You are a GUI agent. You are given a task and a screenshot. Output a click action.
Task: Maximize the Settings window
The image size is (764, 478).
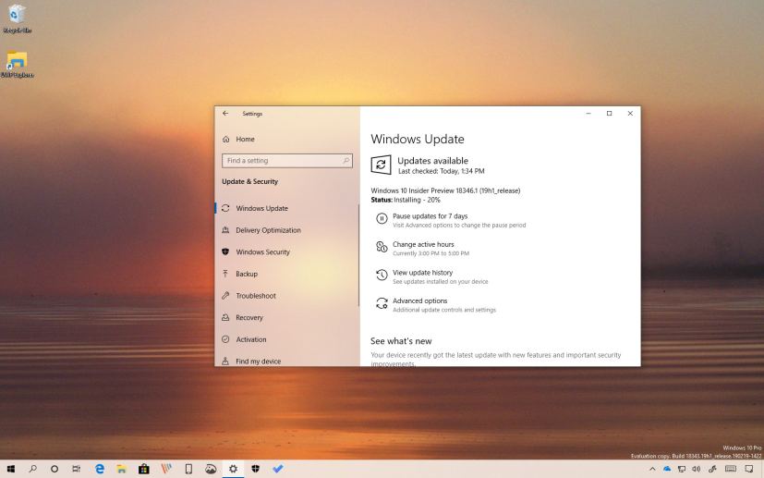click(609, 113)
